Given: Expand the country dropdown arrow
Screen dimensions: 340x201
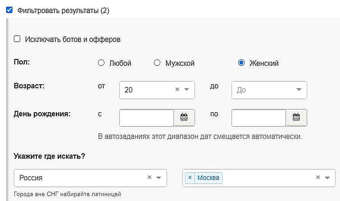Looking at the screenshot, I should 159,178.
